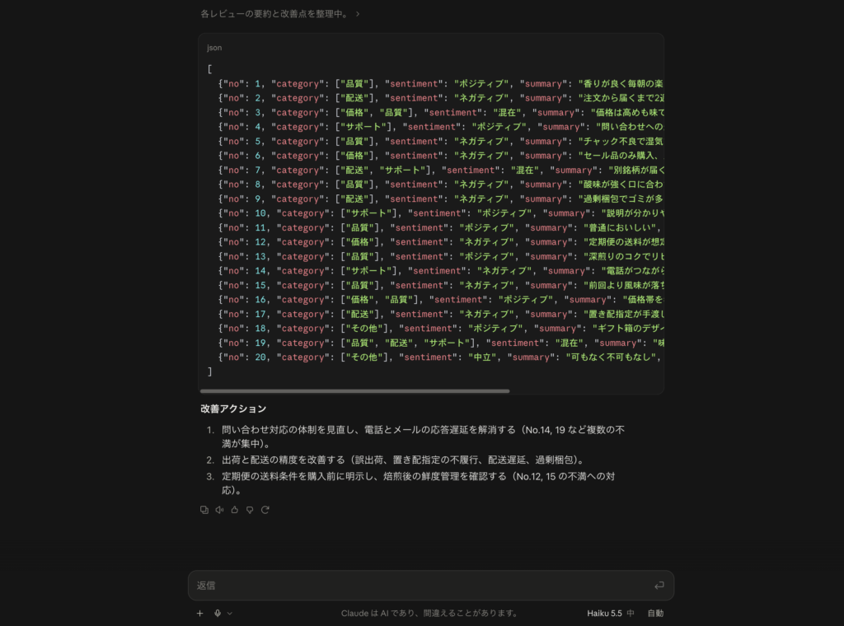The width and height of the screenshot is (844, 626).
Task: Click the JSON row with "no": 5
Action: 440,142
